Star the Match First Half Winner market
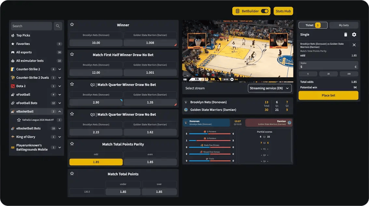This screenshot has height=206, width=369. [x=72, y=55]
